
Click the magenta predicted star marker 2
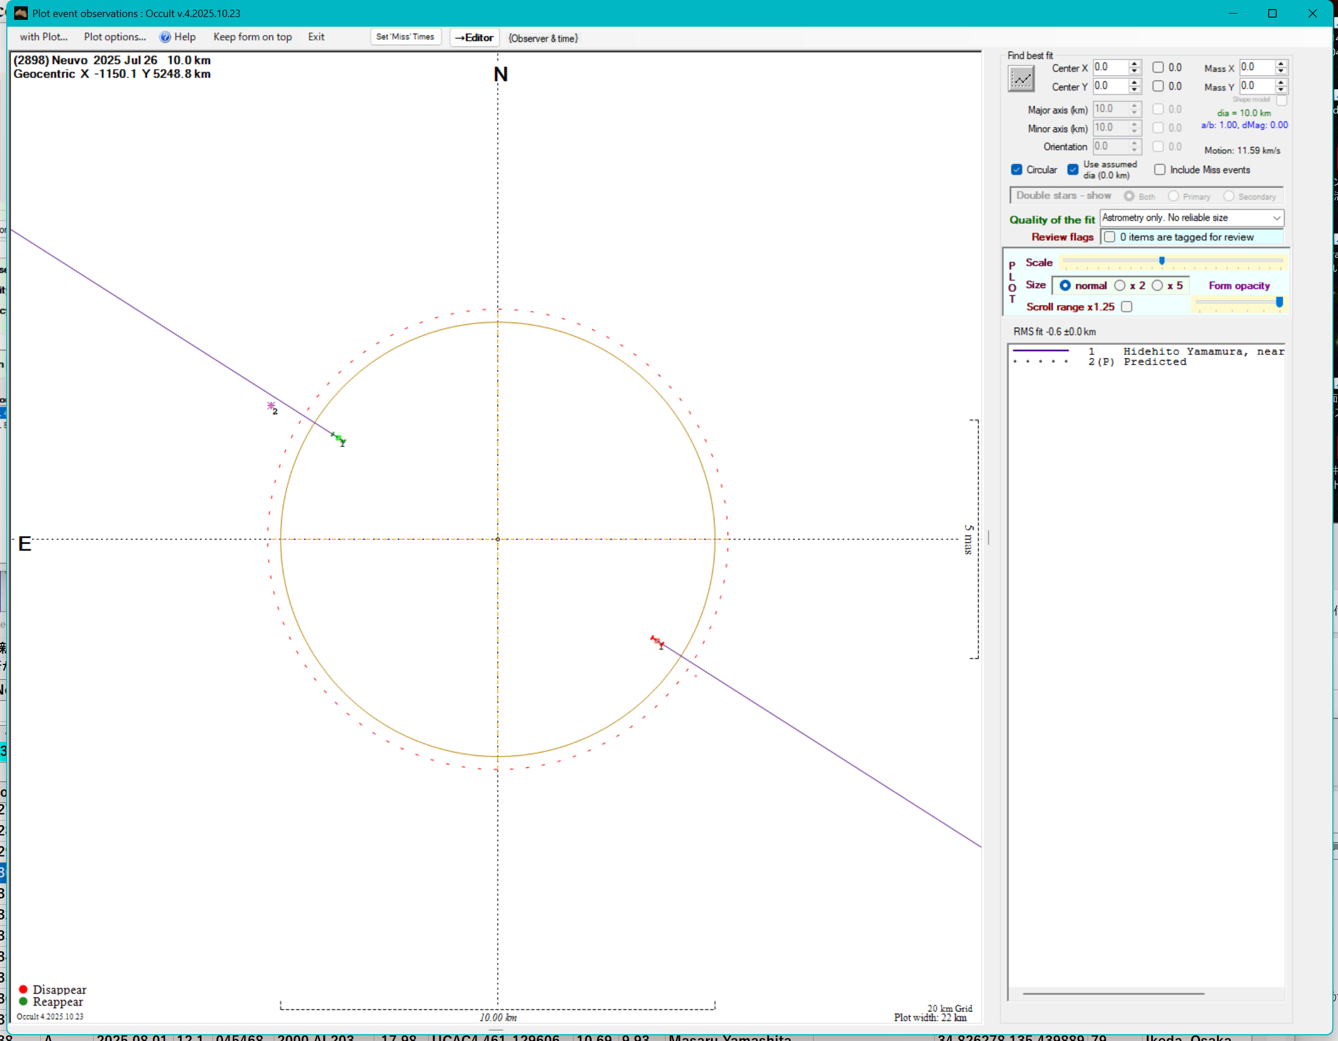271,406
